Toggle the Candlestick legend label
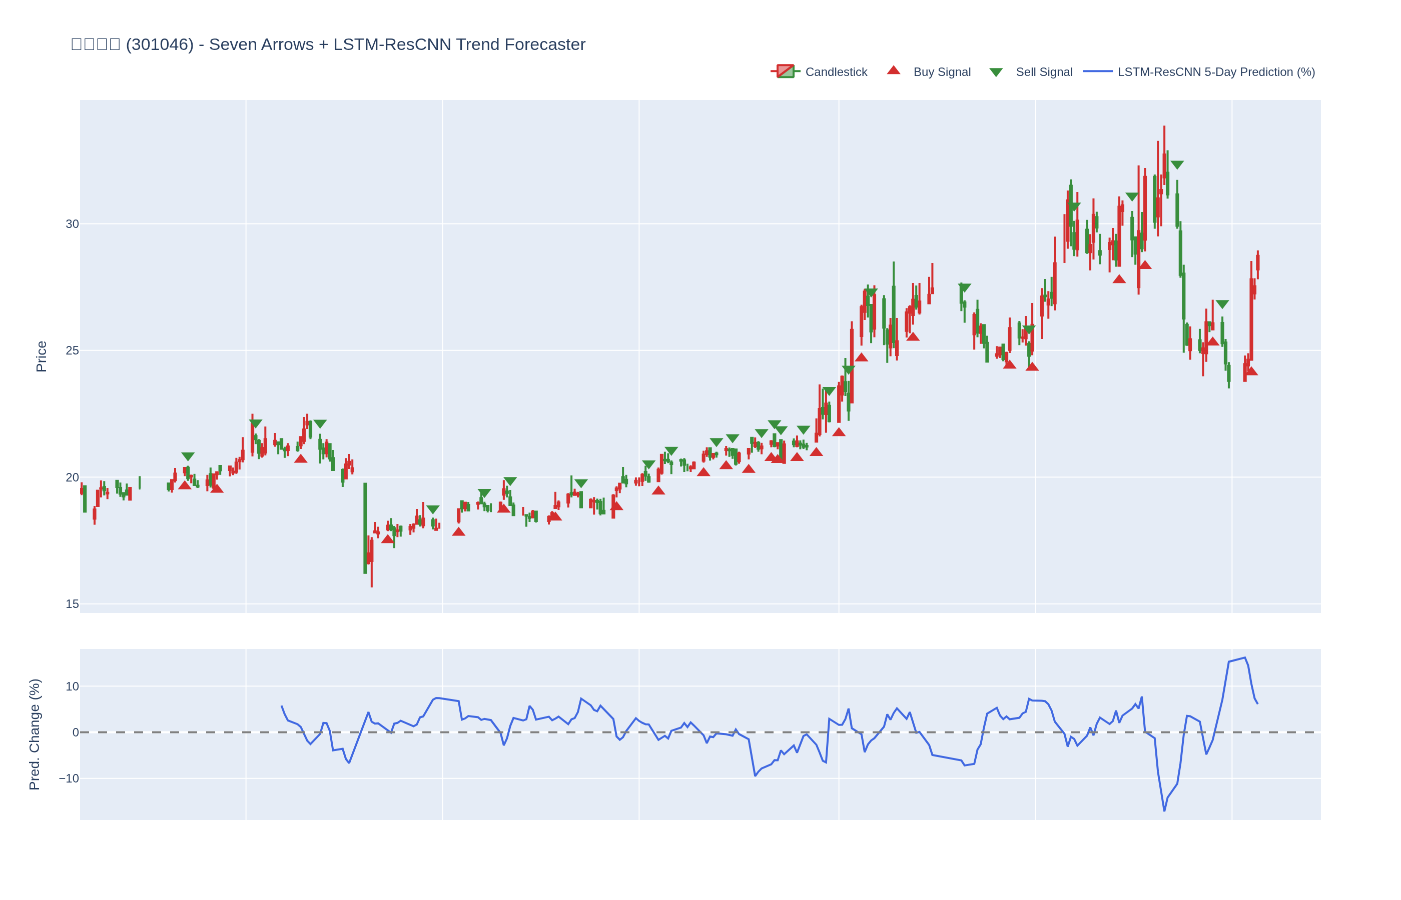The width and height of the screenshot is (1401, 900). coord(836,72)
